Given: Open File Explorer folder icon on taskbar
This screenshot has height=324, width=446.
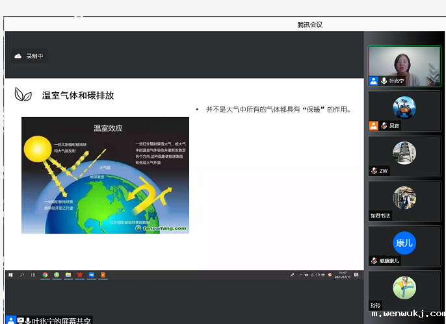Looking at the screenshot, I should pyautogui.click(x=68, y=275).
